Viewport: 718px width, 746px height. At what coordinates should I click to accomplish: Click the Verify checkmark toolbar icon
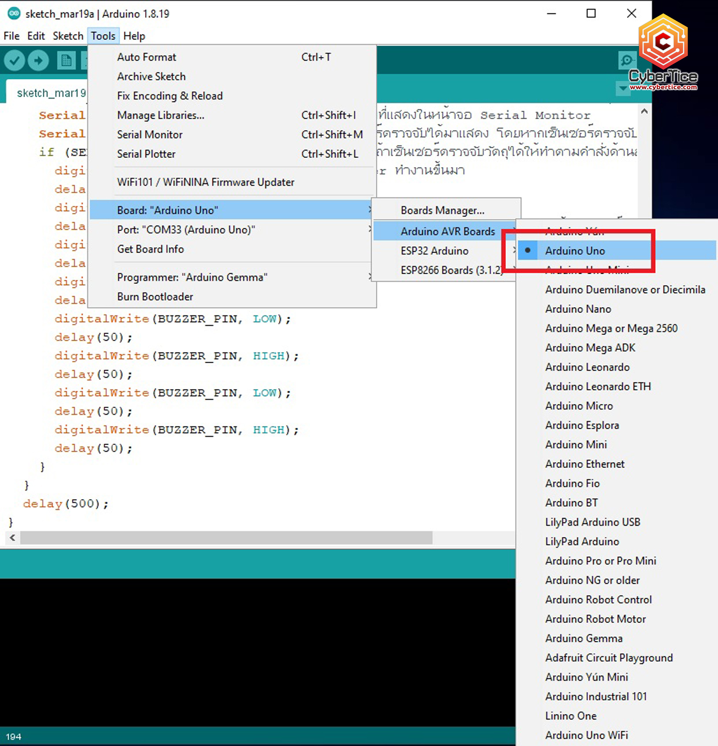pos(14,61)
